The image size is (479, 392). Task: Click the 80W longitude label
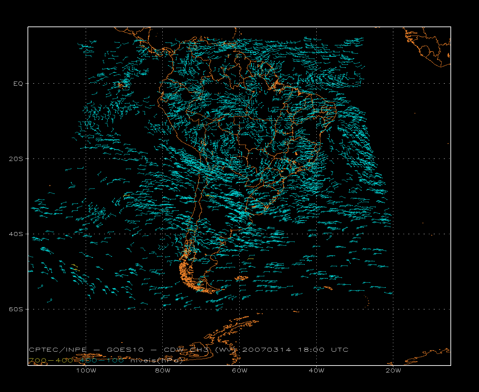(163, 370)
